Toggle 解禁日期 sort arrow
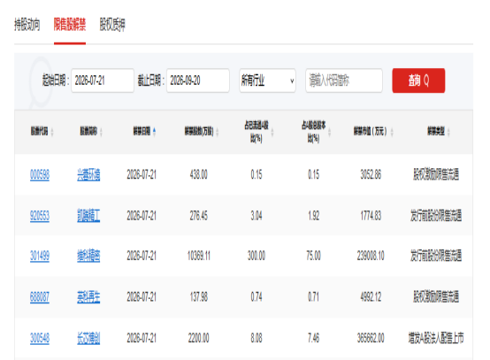Image resolution: width=490 pixels, height=360 pixels. pos(155,132)
